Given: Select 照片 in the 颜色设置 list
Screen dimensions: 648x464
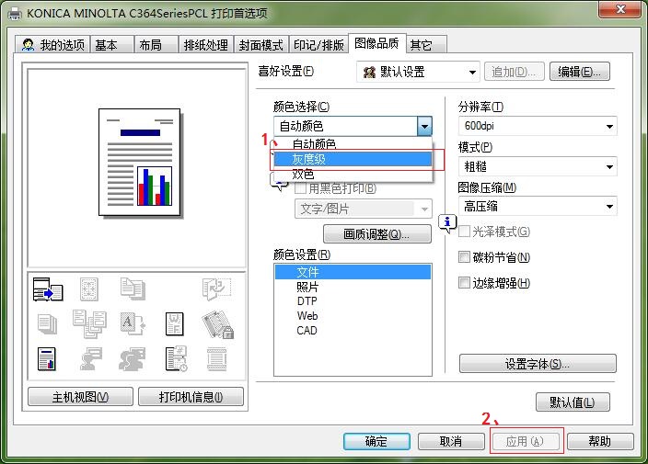Looking at the screenshot, I should pos(307,287).
